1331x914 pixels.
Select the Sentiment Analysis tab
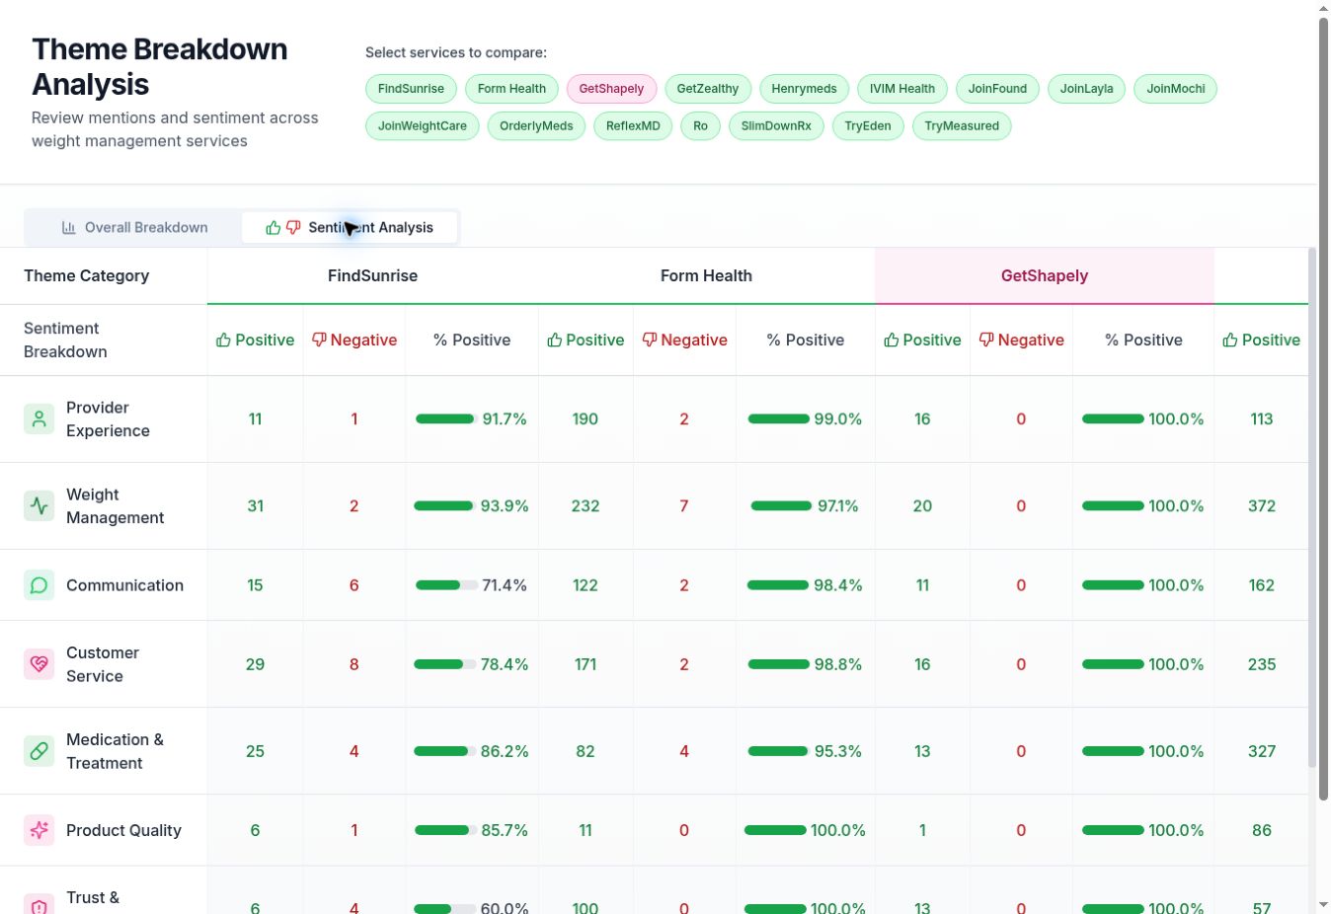(x=350, y=227)
